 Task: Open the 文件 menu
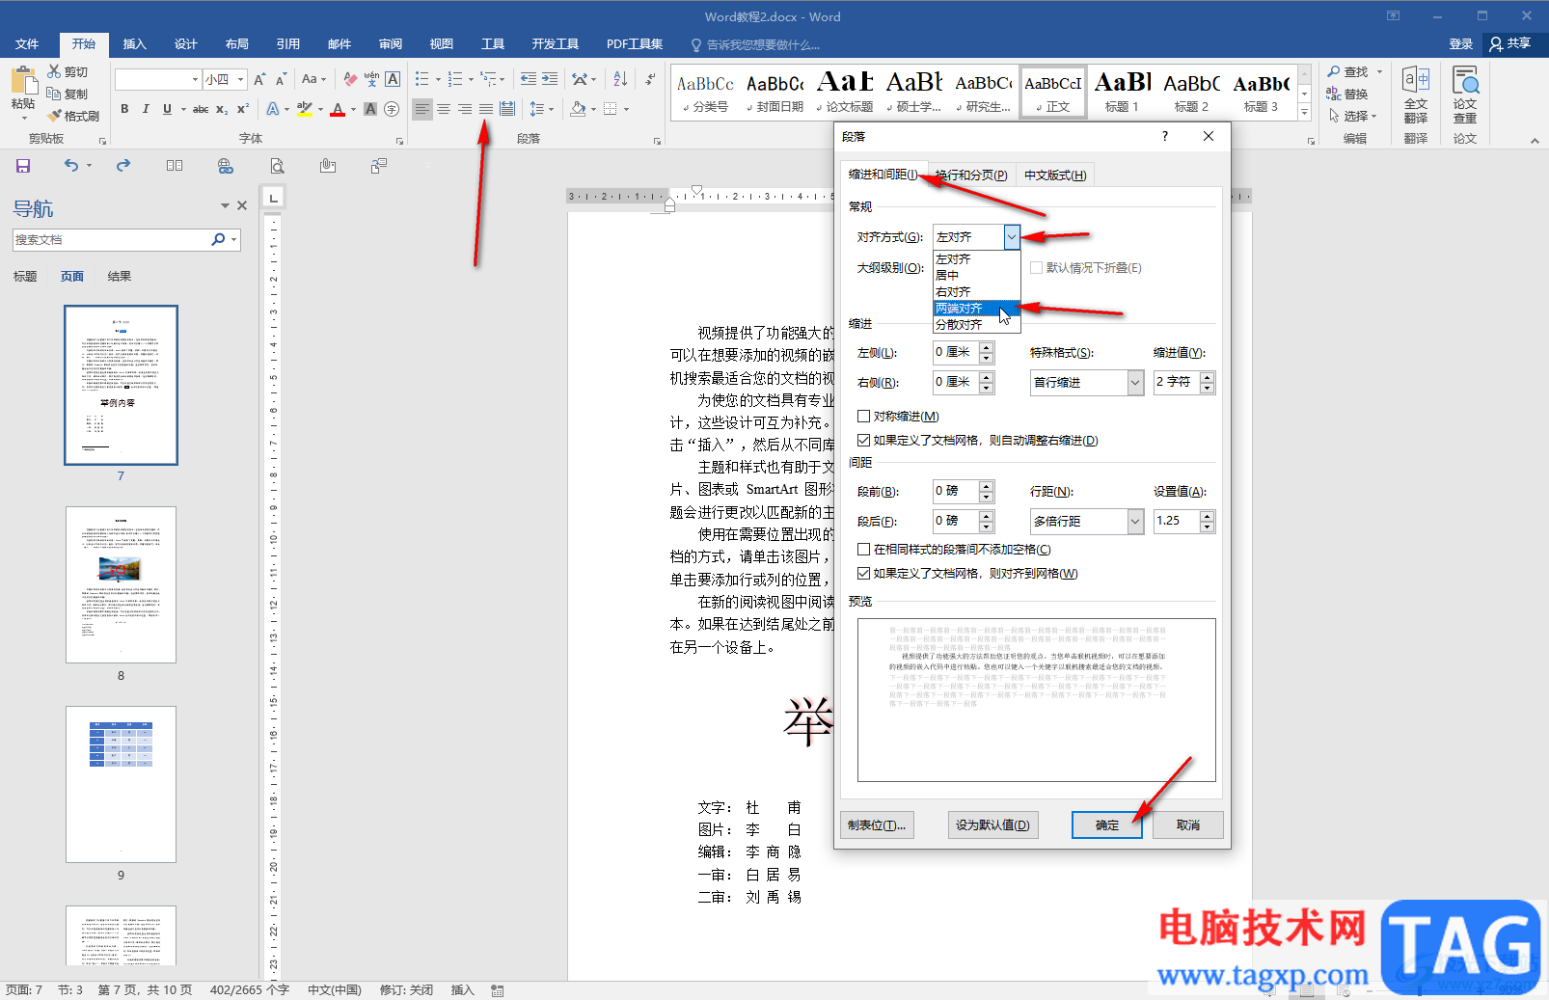pos(27,44)
